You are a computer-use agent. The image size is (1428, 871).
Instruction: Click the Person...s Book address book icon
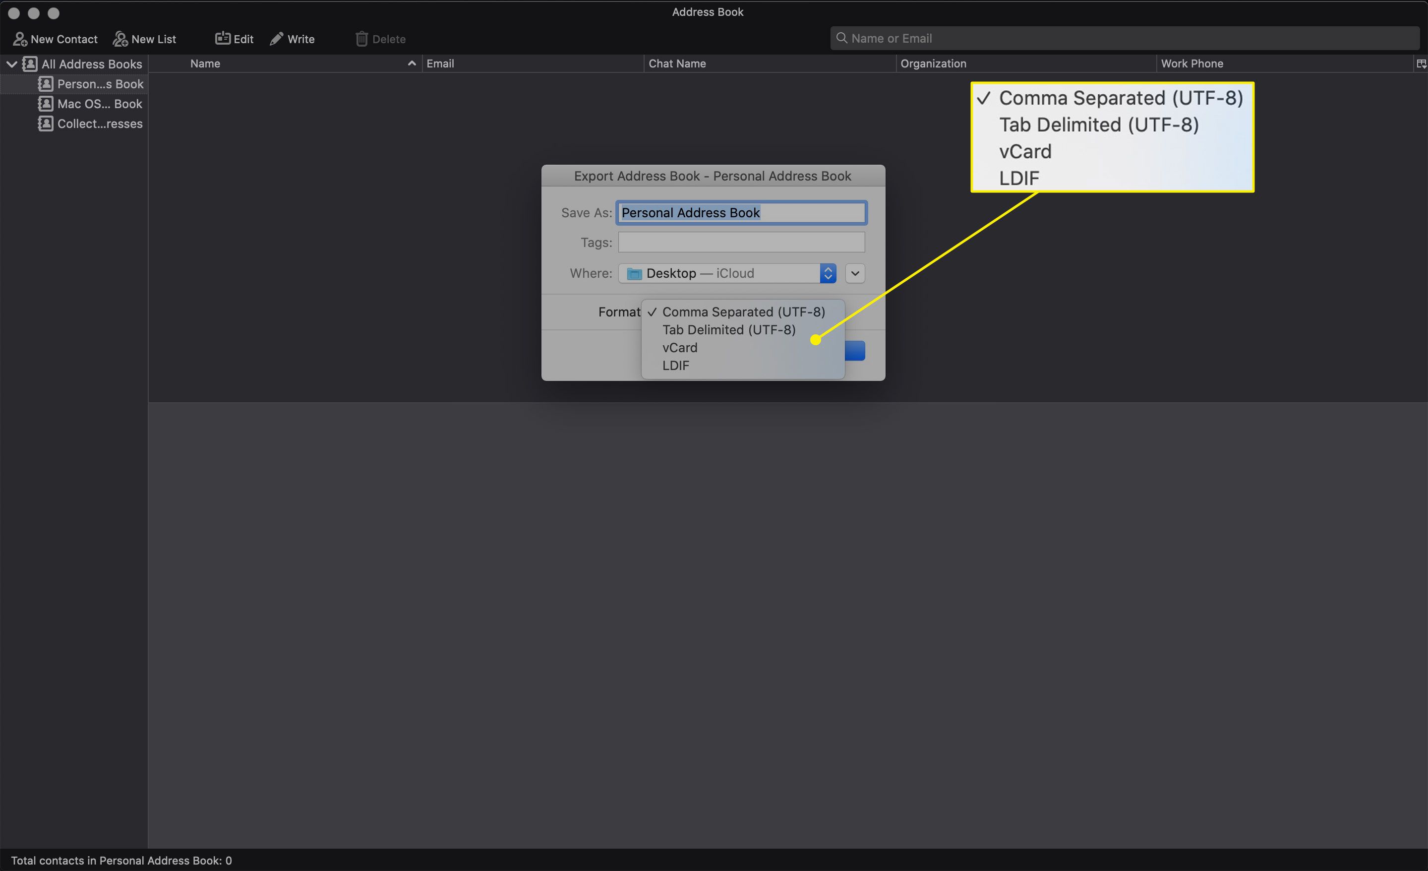pyautogui.click(x=45, y=84)
